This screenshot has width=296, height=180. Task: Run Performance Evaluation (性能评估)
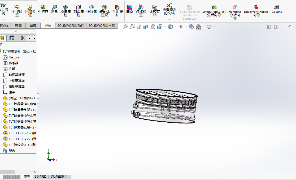(117, 11)
